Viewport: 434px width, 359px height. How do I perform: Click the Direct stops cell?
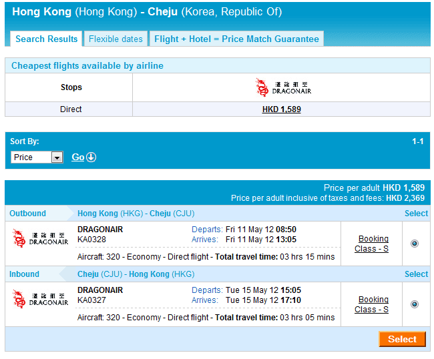71,109
